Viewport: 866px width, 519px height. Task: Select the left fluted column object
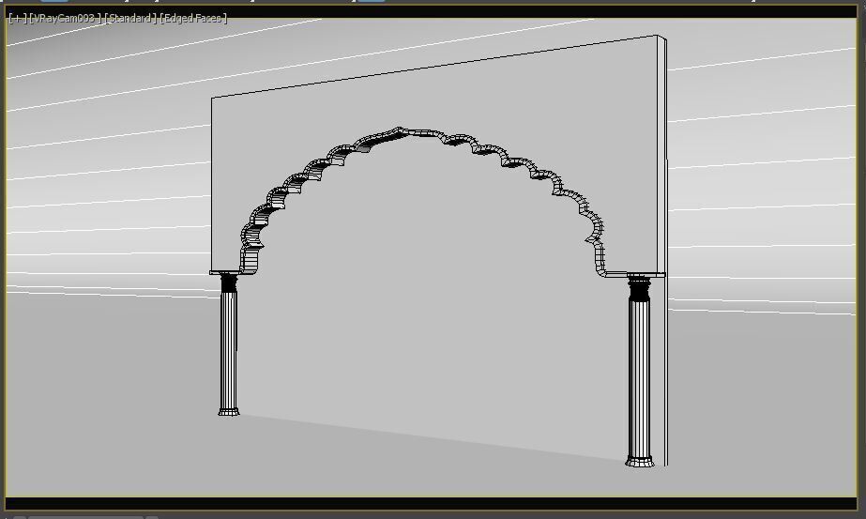229,343
